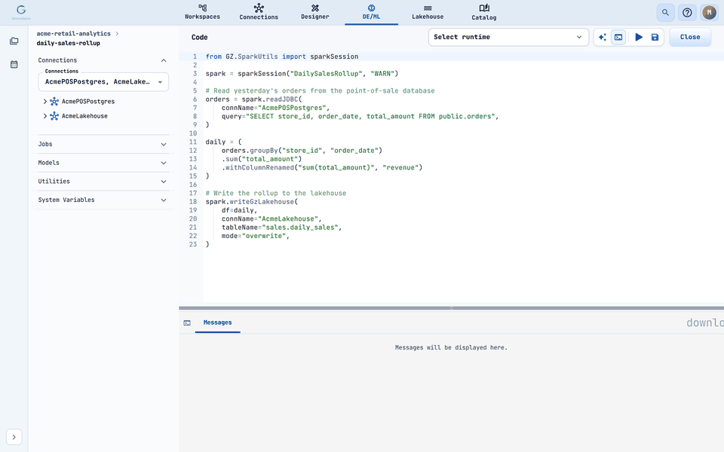The image size is (724, 452).
Task: Expand the System Variables section
Action: pos(103,200)
